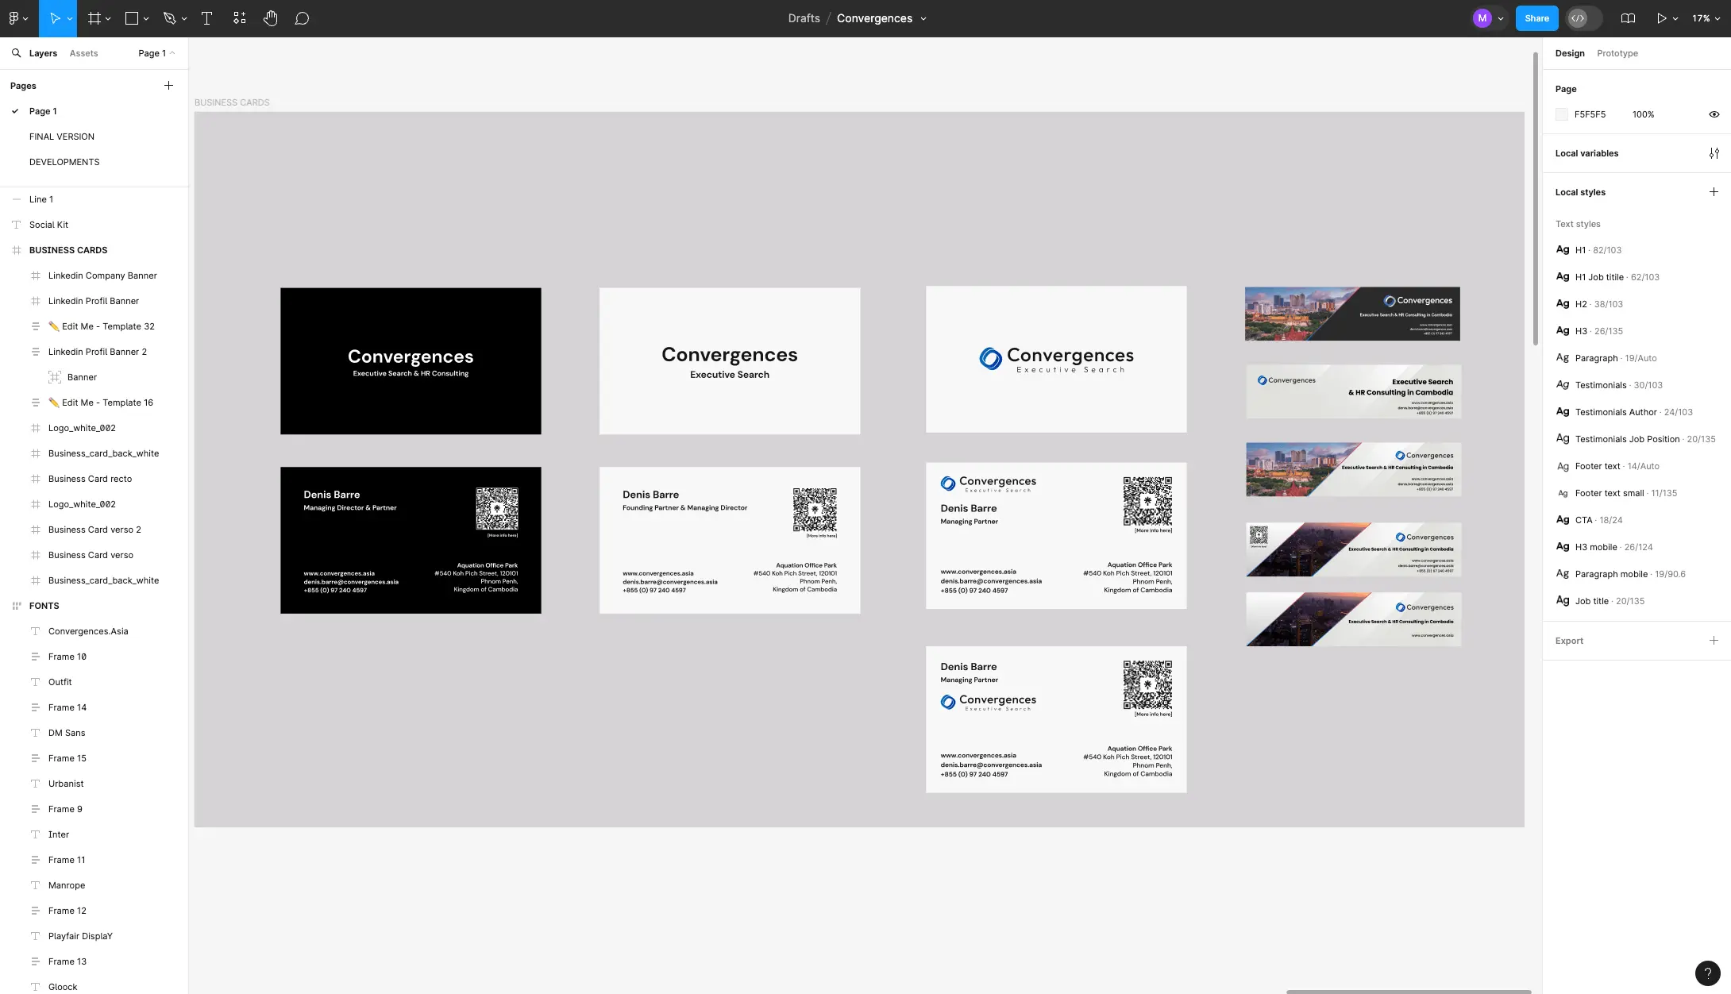This screenshot has height=994, width=1731.
Task: Open Pen tool options dropdown
Action: pos(184,18)
